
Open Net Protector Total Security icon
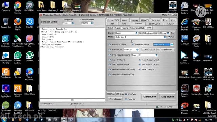18,41
